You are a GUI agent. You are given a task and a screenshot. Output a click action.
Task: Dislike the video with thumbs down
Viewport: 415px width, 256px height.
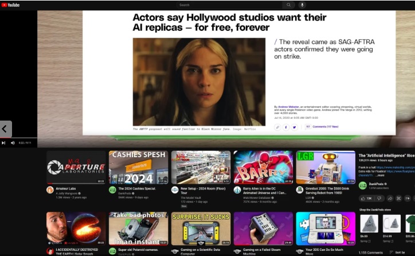[379, 198]
